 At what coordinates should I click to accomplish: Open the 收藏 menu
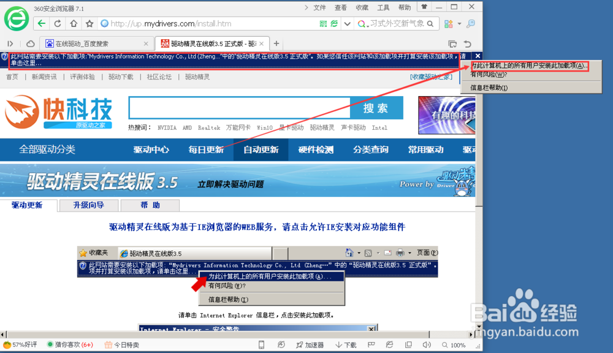(x=362, y=7)
